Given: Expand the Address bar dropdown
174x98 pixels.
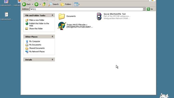Looking at the screenshot, I should pos(144,9).
